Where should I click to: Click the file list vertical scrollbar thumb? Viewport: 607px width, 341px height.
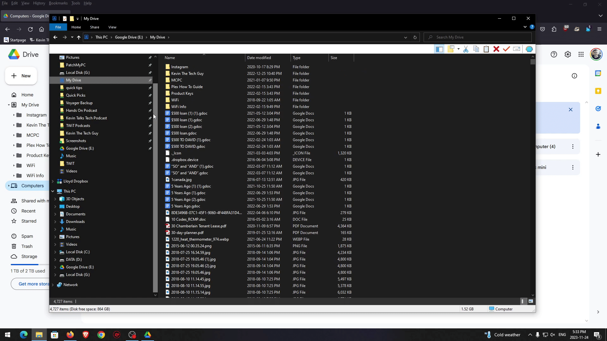(x=533, y=62)
